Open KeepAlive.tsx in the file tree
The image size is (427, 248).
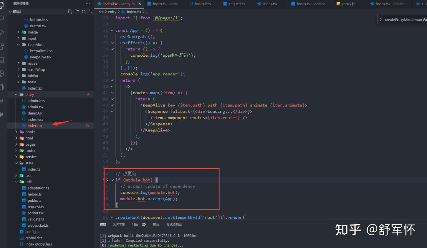tap(41, 57)
